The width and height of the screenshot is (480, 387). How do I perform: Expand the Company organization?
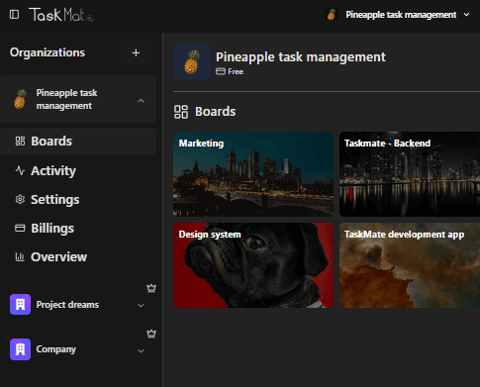[141, 350]
